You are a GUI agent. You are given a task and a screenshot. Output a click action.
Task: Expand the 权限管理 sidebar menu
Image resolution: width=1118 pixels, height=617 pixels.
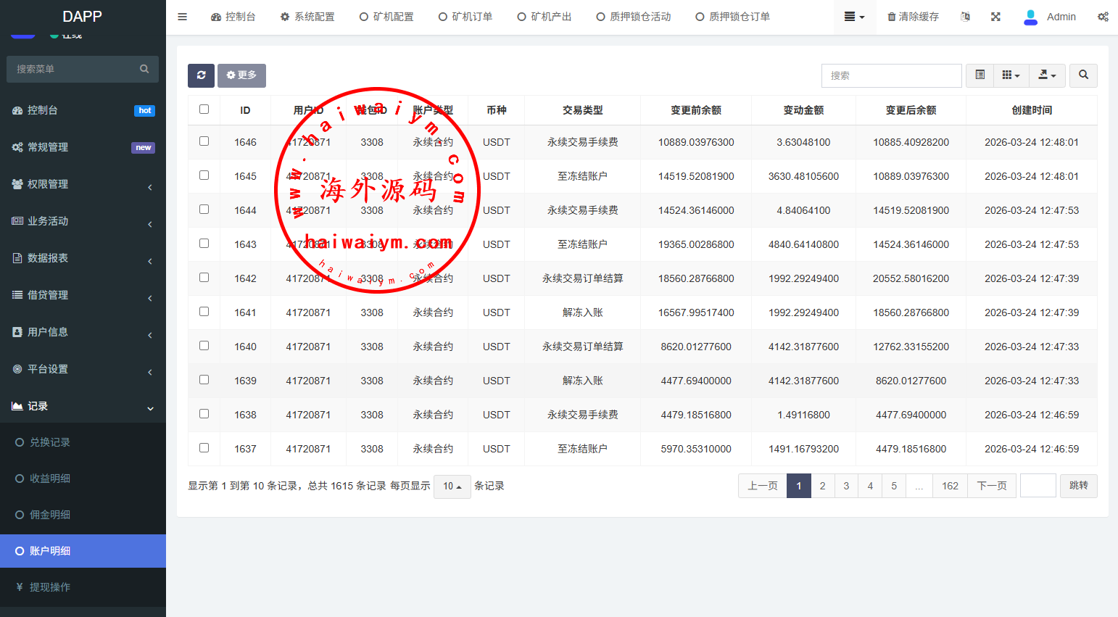pos(83,184)
